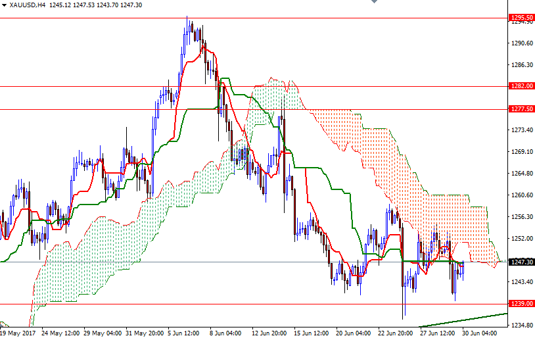Viewport: 535px width, 338px height.
Task: Click the 1247.30 current price marker
Action: click(521, 262)
